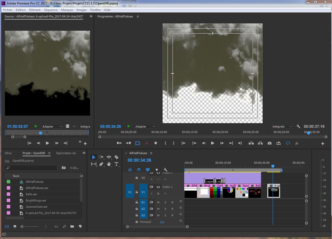Open the Fenêtre menu
The image size is (332, 239).
(x=95, y=10)
